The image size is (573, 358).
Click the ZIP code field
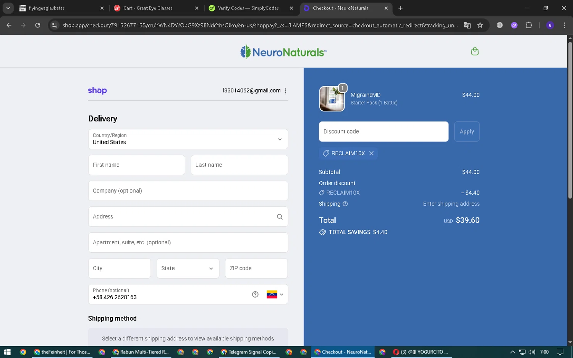coord(256,268)
